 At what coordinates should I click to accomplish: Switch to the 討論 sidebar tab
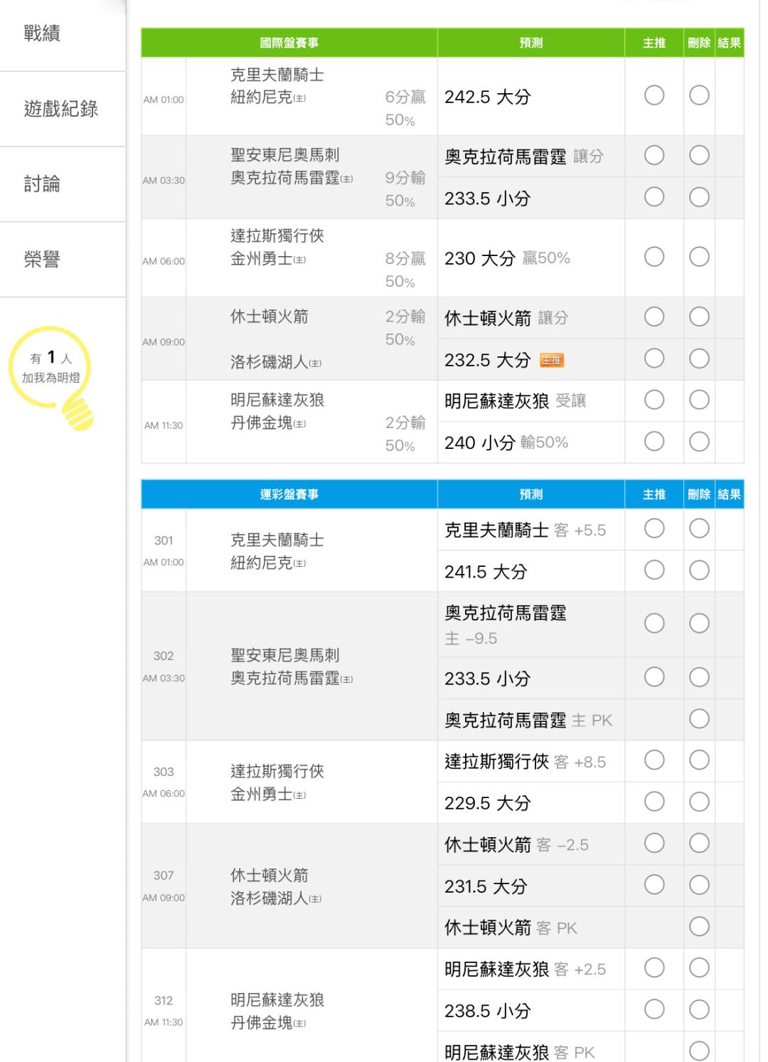click(43, 184)
